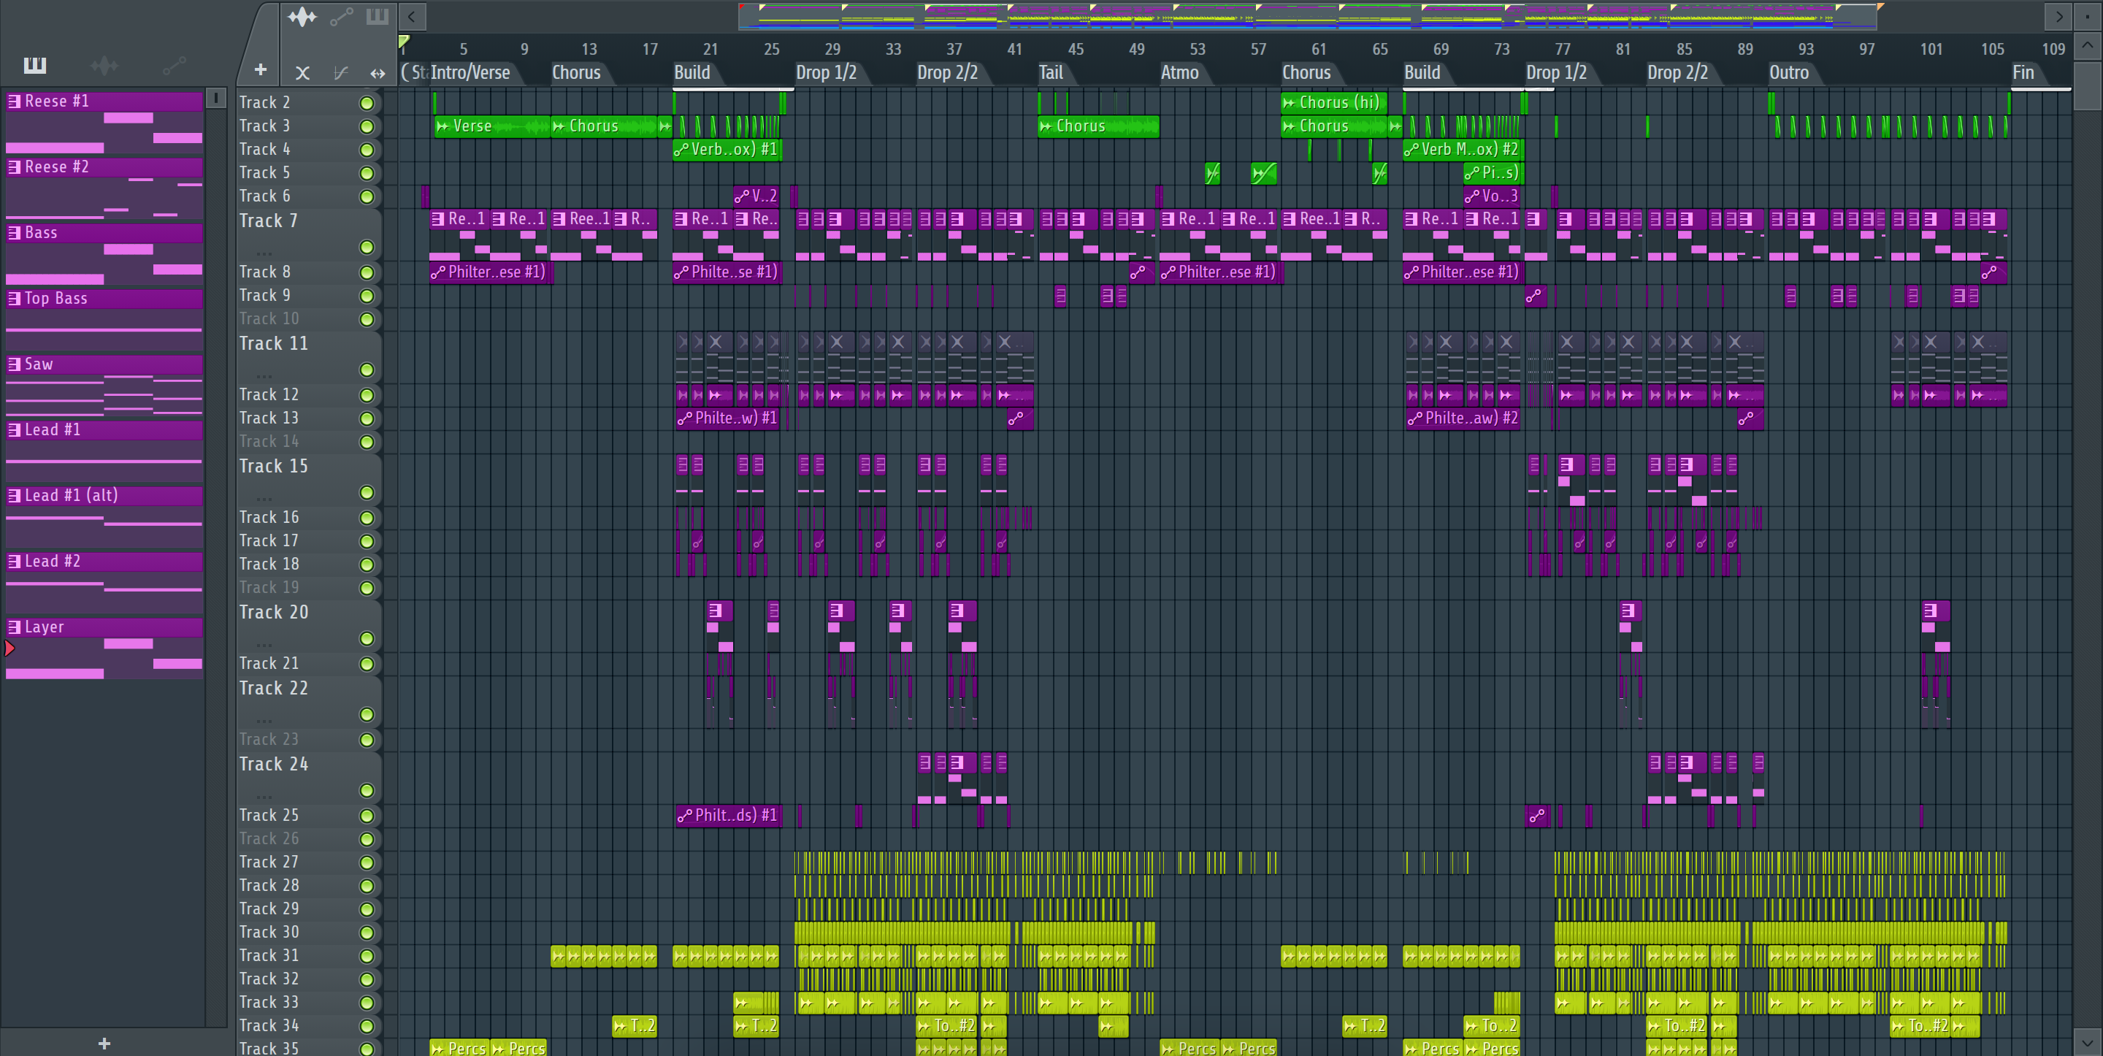Toggle mute LED on Track 15
Screen dimensions: 2103x1056
click(367, 492)
